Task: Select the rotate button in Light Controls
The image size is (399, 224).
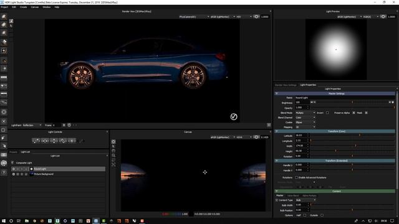Action: coord(63,141)
